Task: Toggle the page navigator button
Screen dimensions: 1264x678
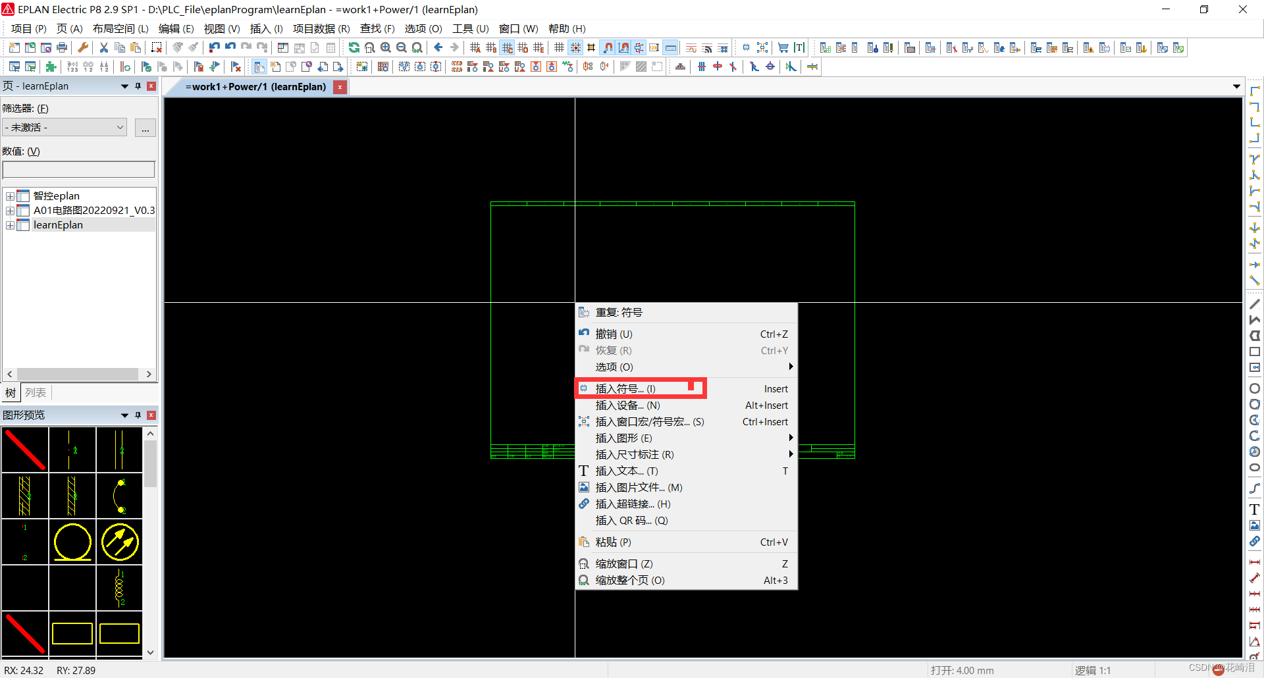Action: pyautogui.click(x=259, y=66)
